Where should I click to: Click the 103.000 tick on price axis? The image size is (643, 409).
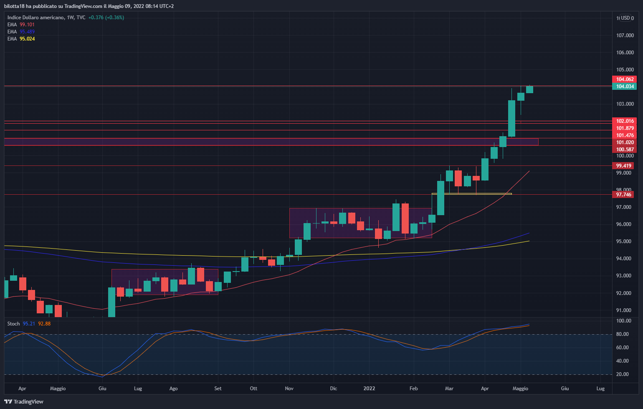tap(625, 104)
